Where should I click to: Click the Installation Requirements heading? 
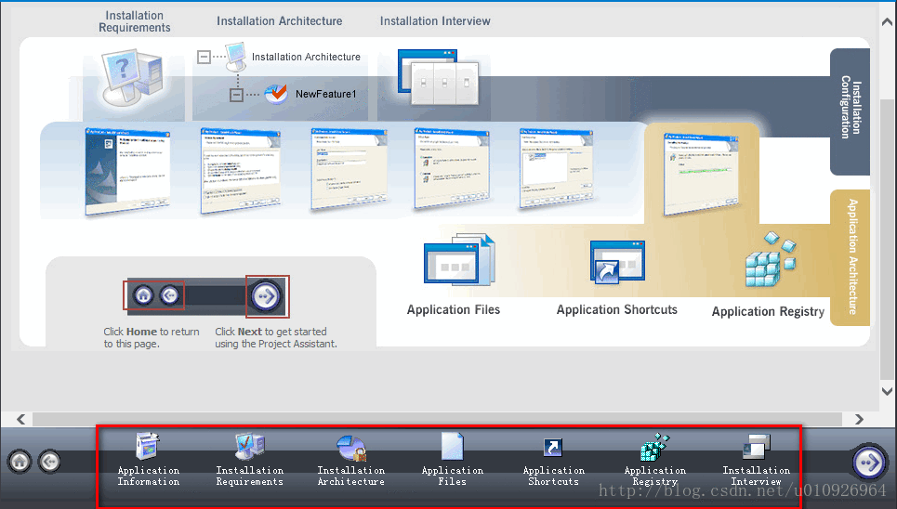[x=135, y=21]
